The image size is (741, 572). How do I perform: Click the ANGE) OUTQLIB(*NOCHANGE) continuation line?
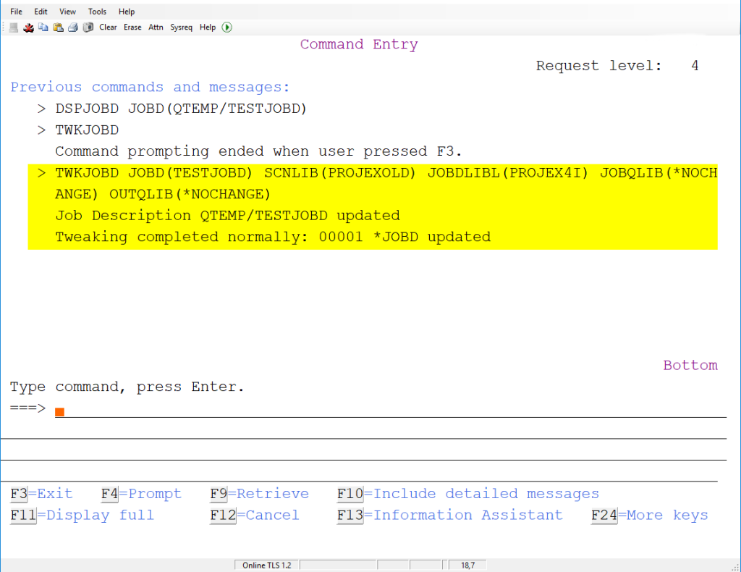[163, 194]
